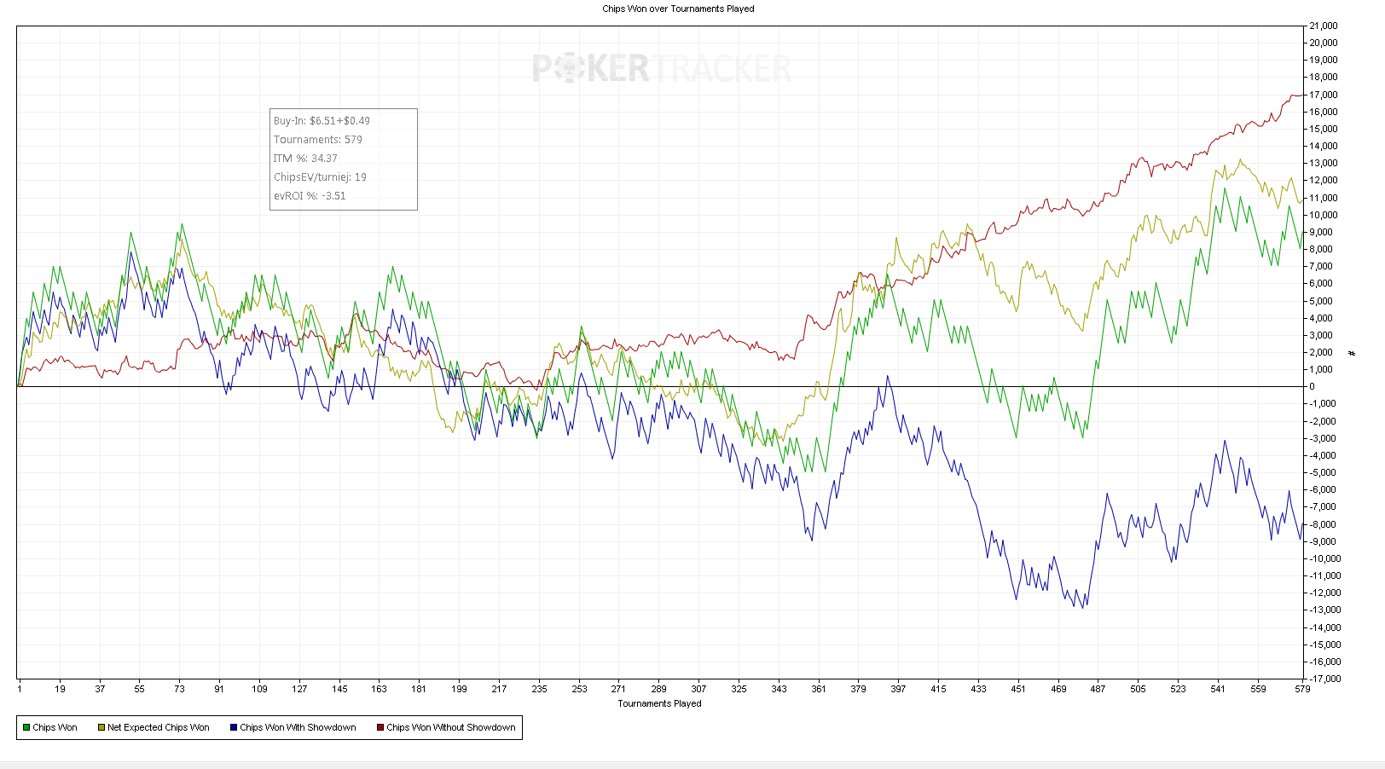Select the "Chips Won With Showdown" legend label

point(298,727)
